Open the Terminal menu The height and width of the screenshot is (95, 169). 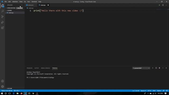tap(34, 2)
